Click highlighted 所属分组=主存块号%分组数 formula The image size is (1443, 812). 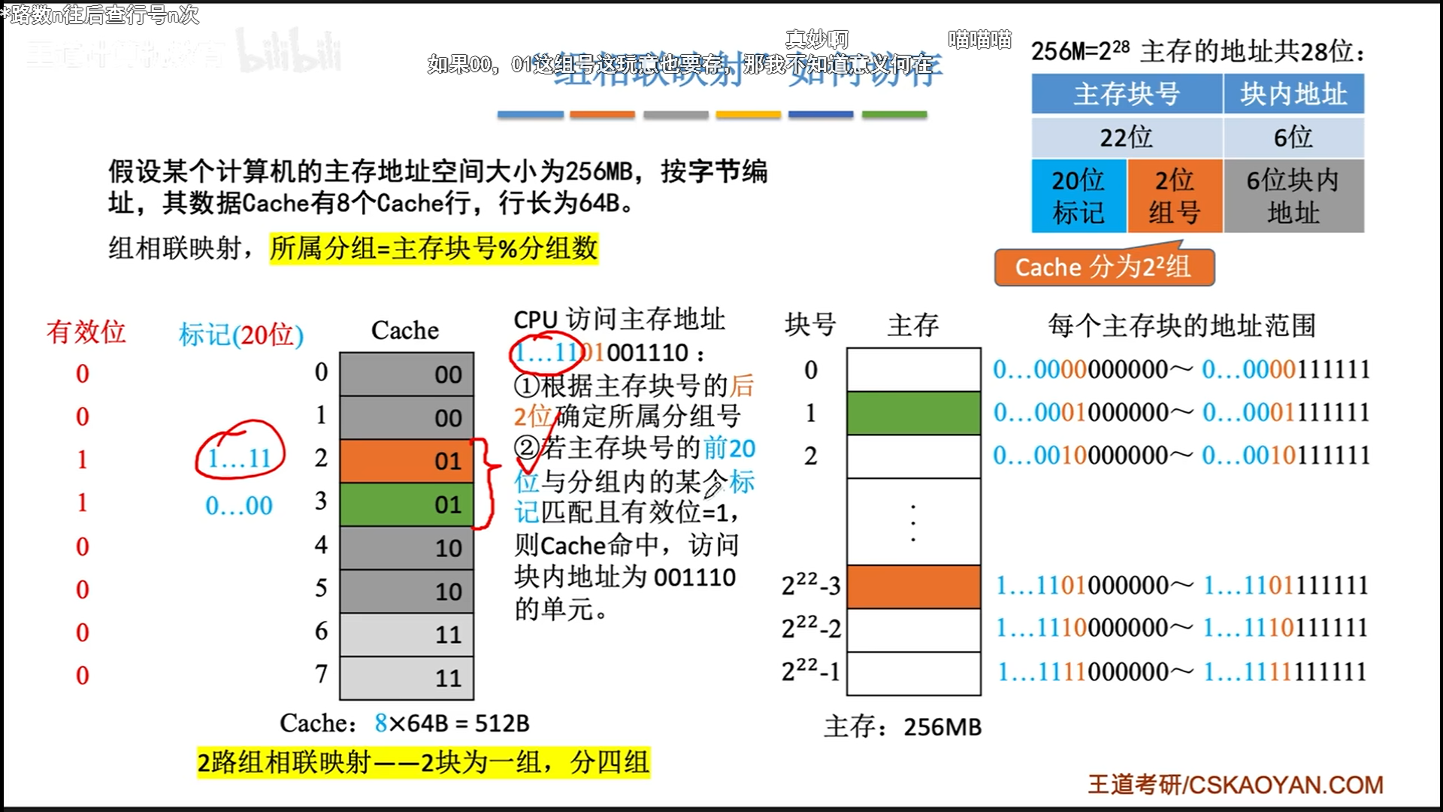(434, 248)
